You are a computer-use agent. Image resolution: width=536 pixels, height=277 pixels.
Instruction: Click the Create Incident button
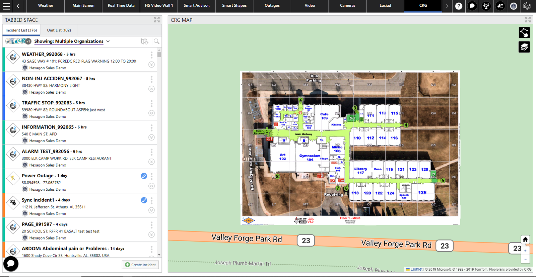pyautogui.click(x=140, y=265)
